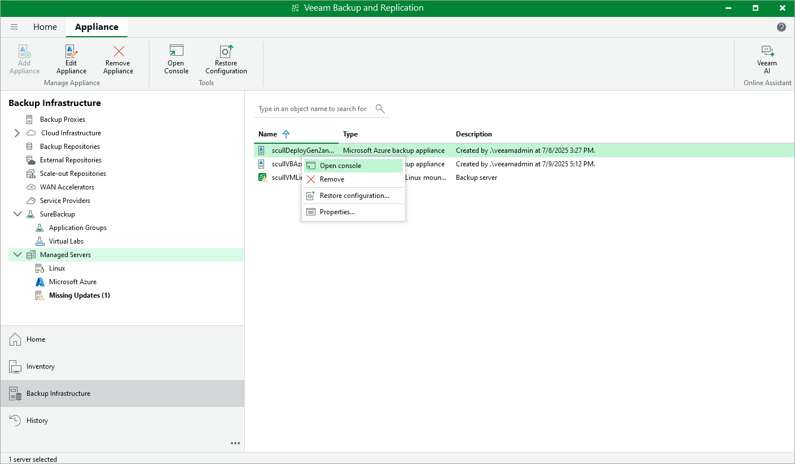Sort by the Type column header
The width and height of the screenshot is (795, 464).
coord(350,134)
